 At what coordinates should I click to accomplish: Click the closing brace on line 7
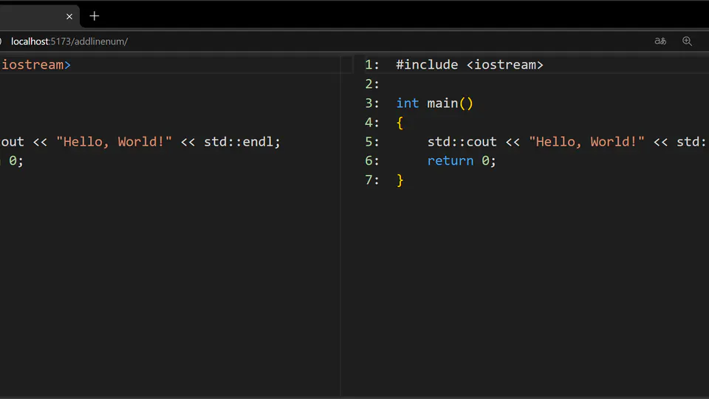pyautogui.click(x=400, y=180)
